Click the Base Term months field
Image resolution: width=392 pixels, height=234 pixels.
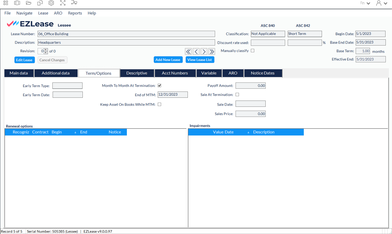tap(363, 51)
